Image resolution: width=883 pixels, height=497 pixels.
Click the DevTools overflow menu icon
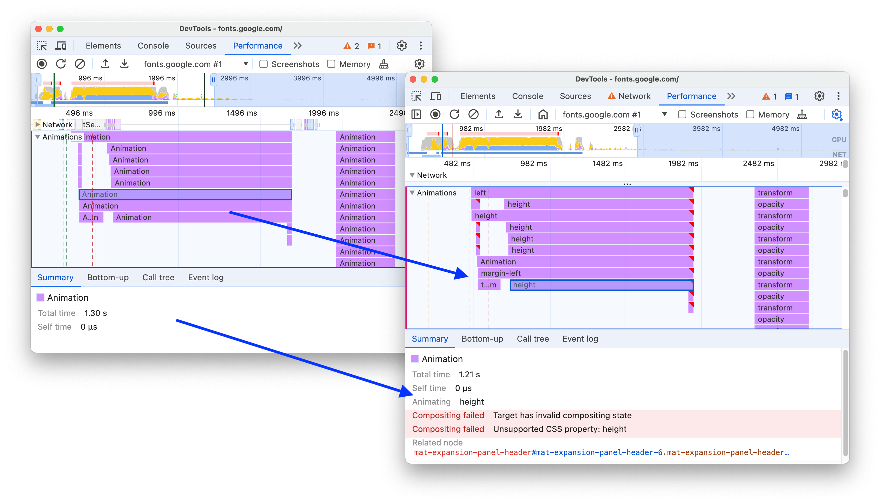coord(839,96)
